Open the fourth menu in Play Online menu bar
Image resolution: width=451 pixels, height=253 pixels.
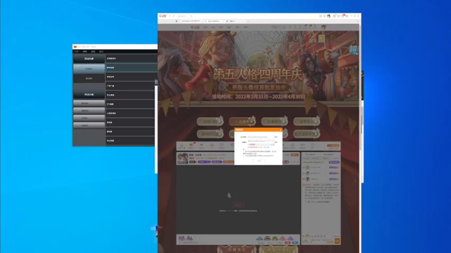(101, 52)
